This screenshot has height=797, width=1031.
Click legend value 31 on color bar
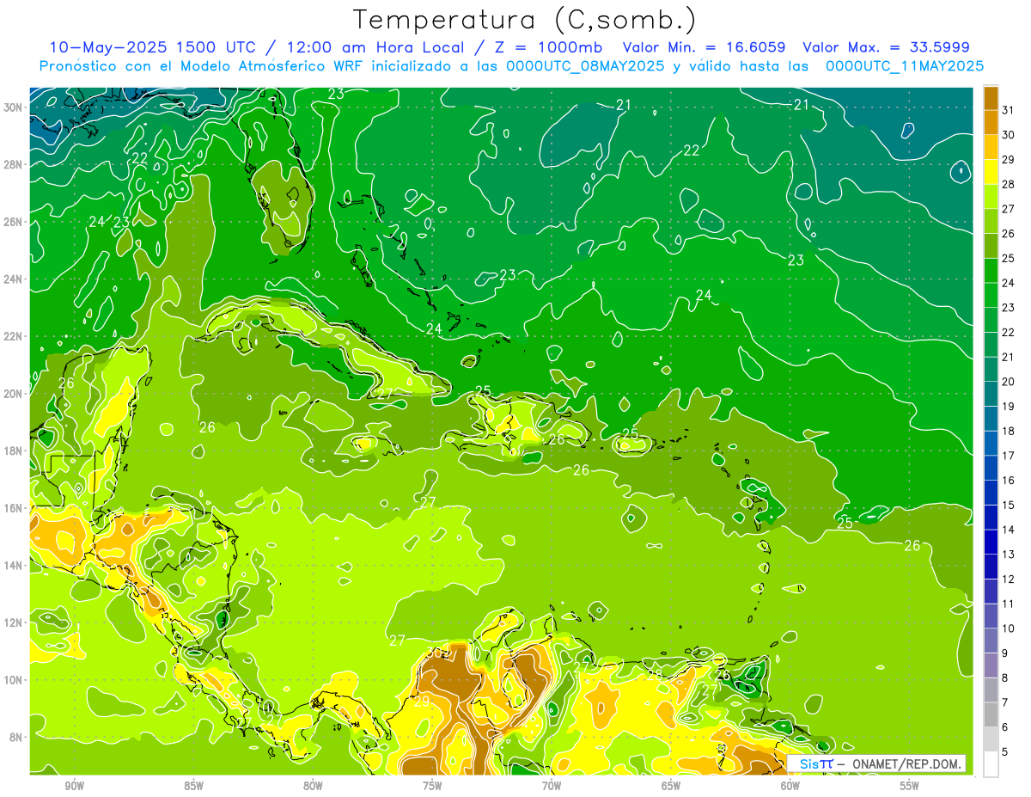1008,110
